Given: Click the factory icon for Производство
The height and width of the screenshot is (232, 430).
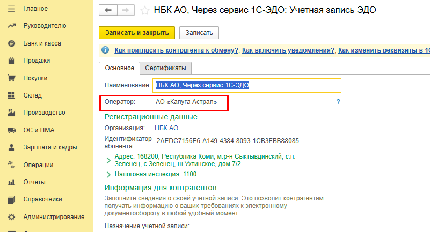Looking at the screenshot, I should coord(11,113).
